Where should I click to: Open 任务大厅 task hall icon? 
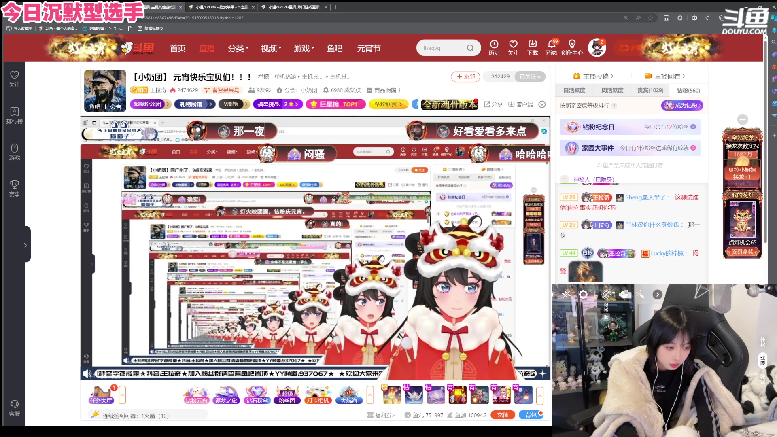coord(101,395)
